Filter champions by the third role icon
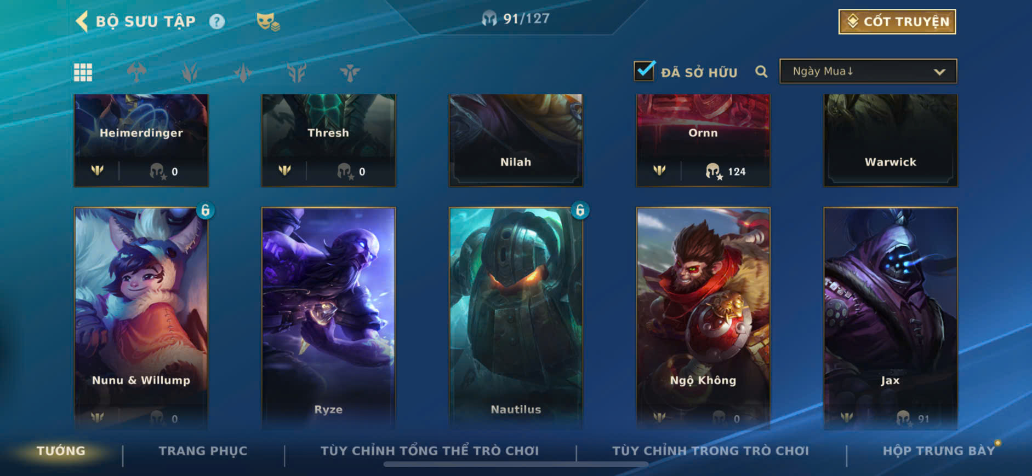Image resolution: width=1032 pixels, height=476 pixels. pyautogui.click(x=243, y=72)
